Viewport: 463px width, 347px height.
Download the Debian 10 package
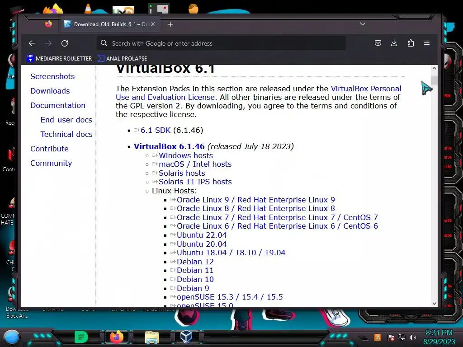click(x=195, y=279)
